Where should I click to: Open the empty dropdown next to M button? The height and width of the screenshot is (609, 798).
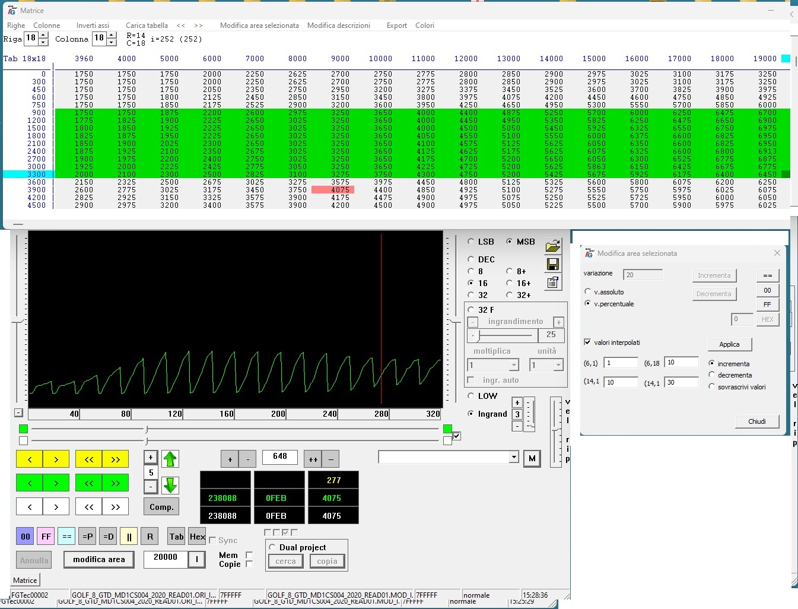click(513, 457)
